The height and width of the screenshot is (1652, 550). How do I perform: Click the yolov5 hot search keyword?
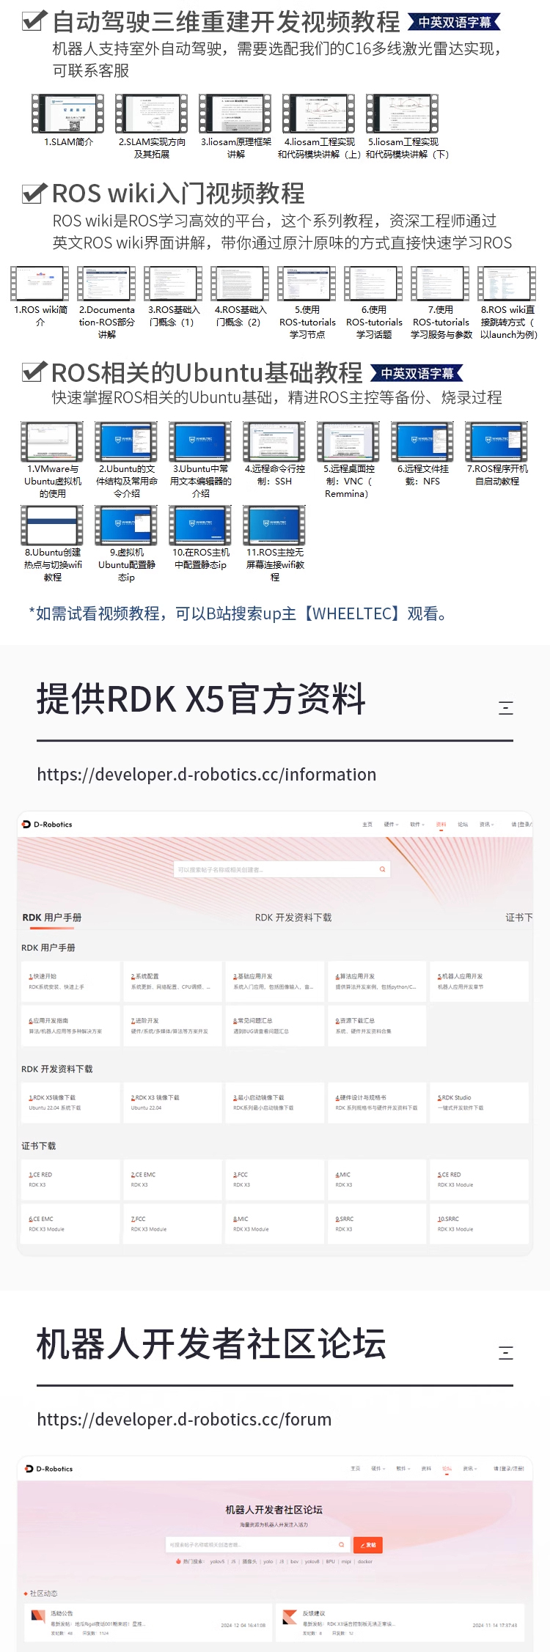click(217, 1562)
